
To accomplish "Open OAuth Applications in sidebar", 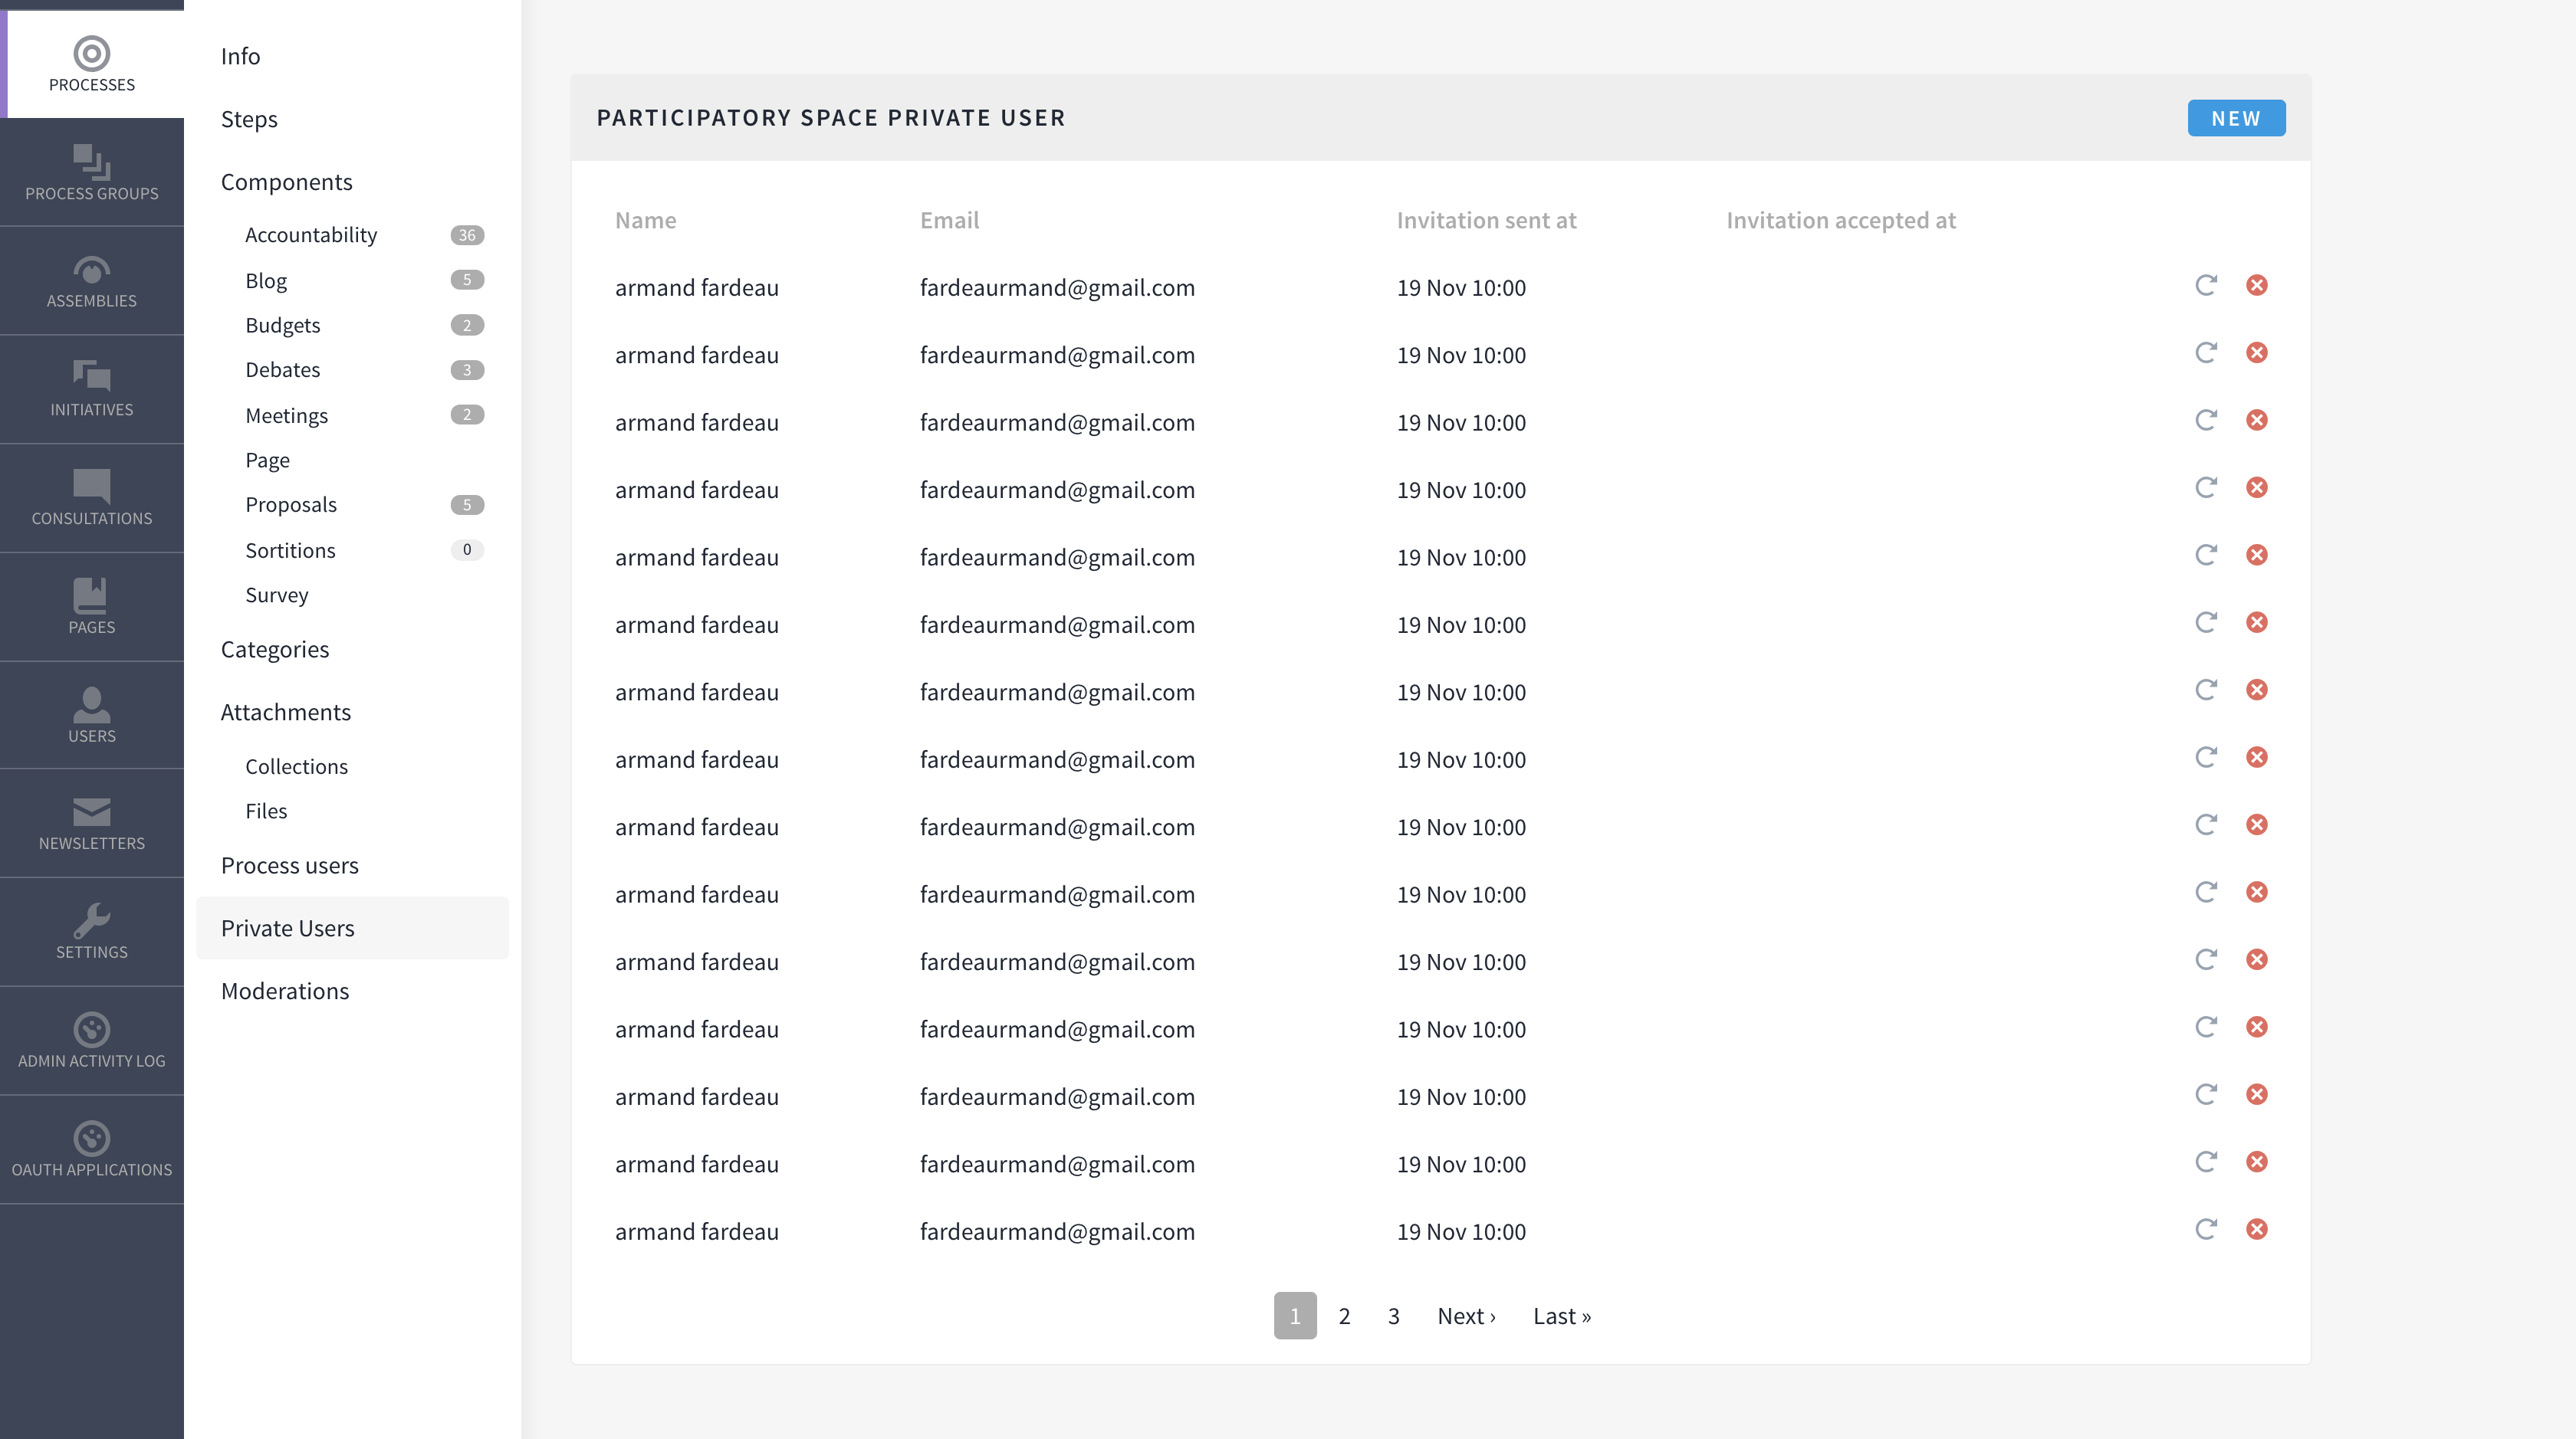I will click(91, 1149).
